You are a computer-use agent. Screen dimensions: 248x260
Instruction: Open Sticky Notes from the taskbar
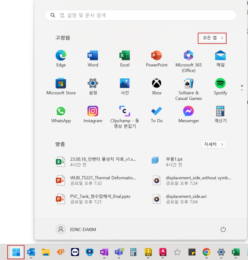pyautogui.click(x=192, y=252)
